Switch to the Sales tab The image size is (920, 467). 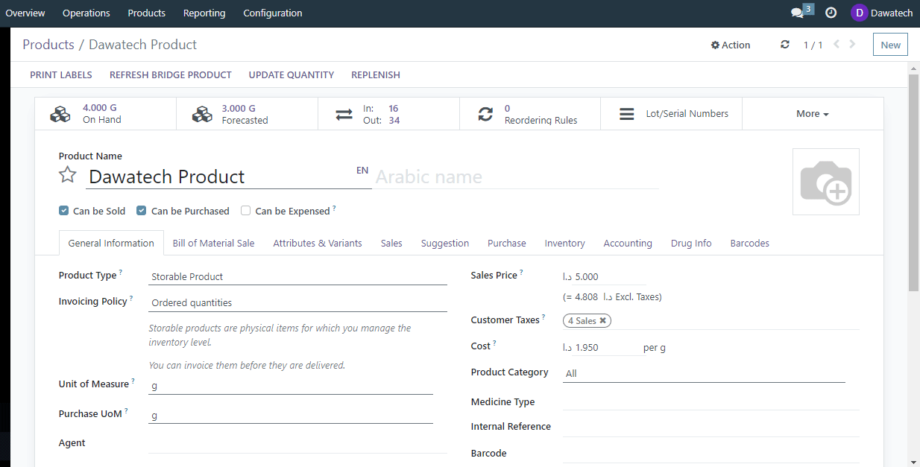coord(391,243)
